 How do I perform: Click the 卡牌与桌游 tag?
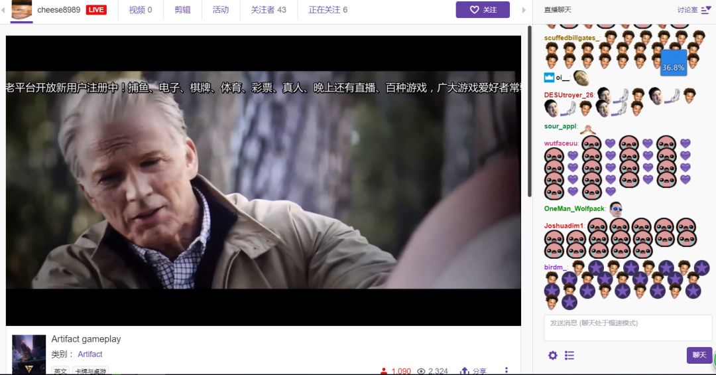pyautogui.click(x=91, y=370)
